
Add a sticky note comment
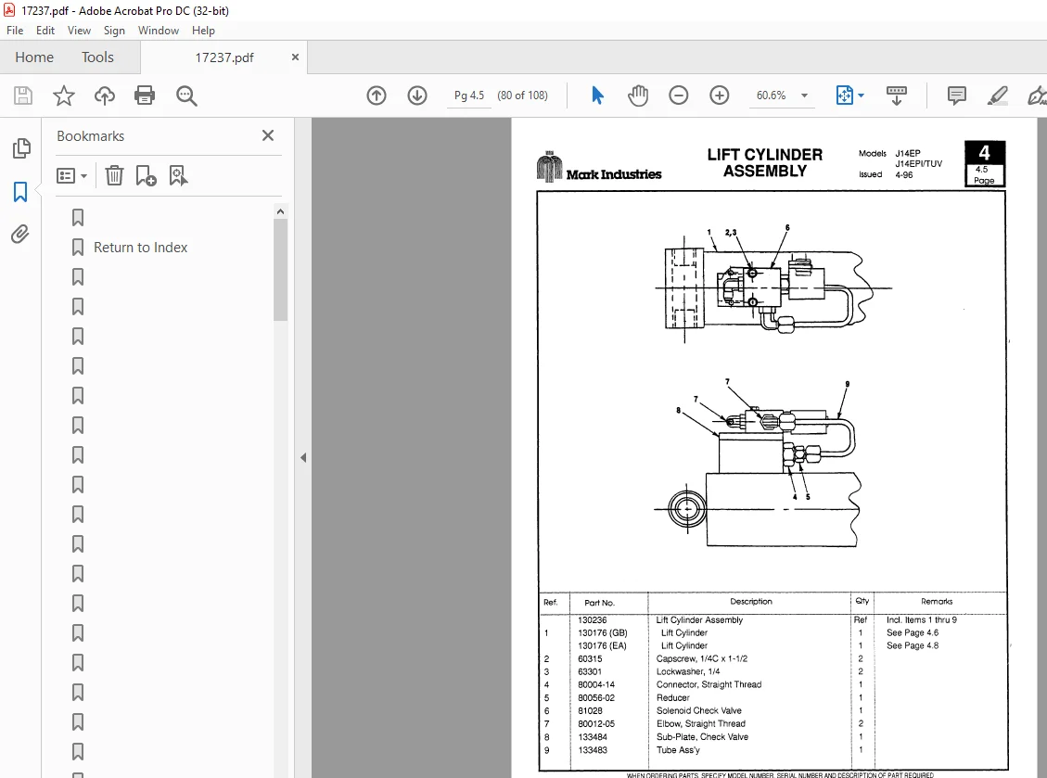click(x=956, y=96)
